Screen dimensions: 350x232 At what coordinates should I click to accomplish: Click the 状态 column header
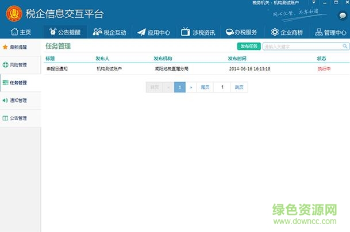click(x=321, y=59)
